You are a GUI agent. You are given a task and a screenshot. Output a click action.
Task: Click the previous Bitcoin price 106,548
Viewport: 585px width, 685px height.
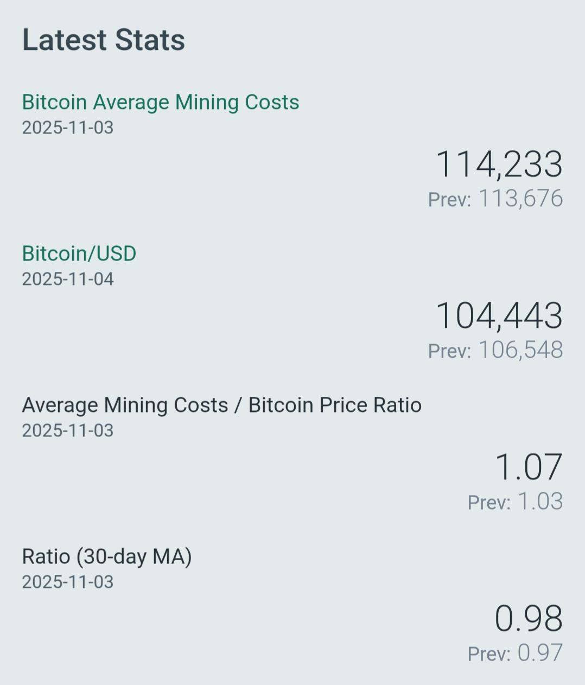click(x=520, y=350)
